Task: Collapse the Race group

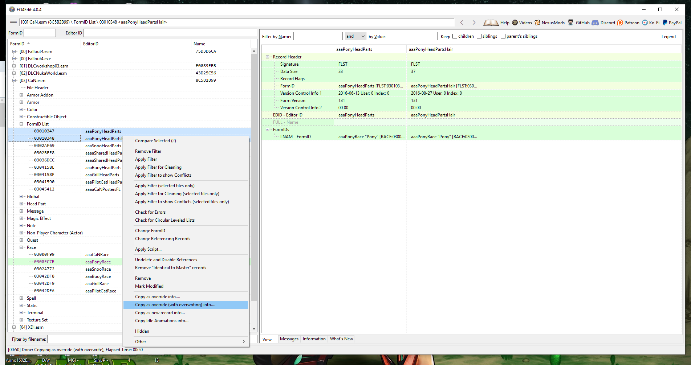Action: [21, 247]
